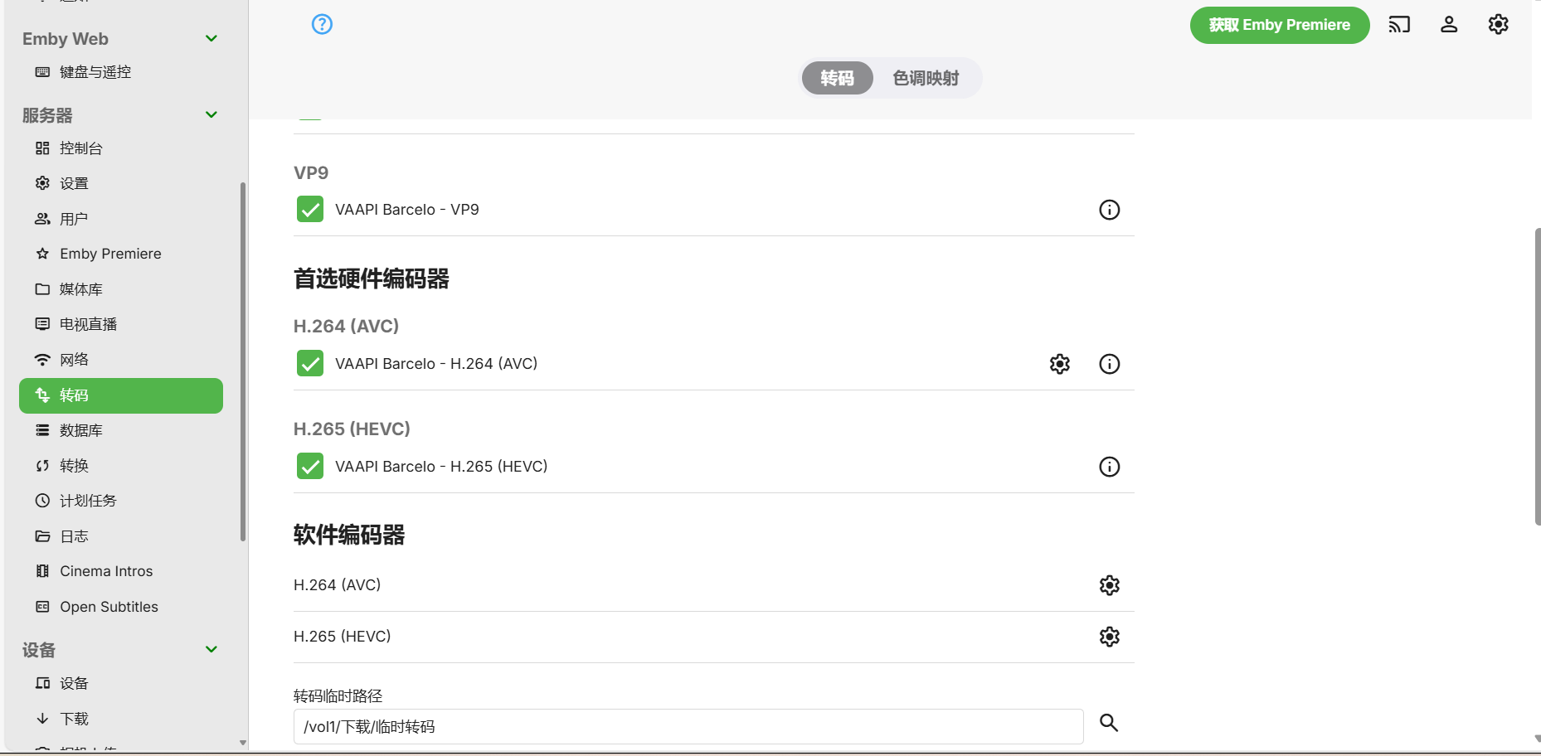Click the main page vertical scrollbar
Screen dimensions: 1541x756
click(1538, 376)
